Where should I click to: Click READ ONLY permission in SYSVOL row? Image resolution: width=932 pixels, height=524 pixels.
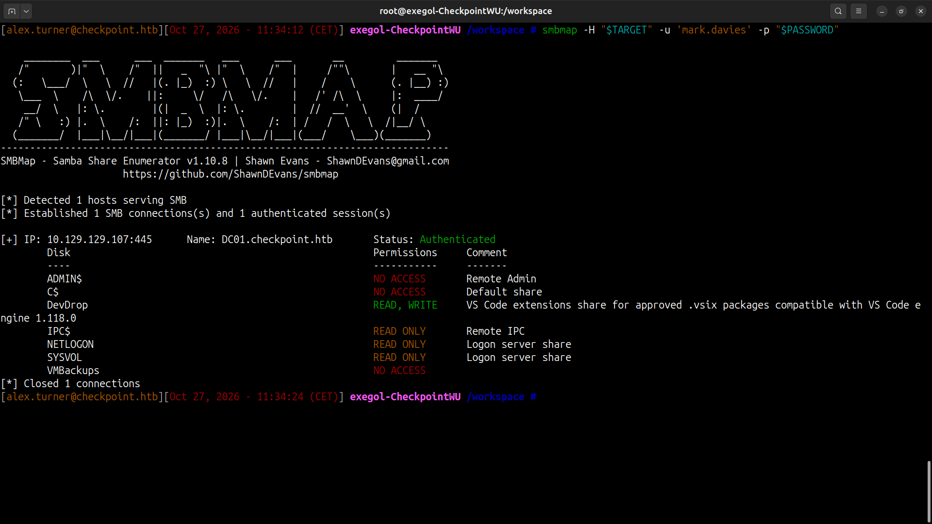click(x=399, y=358)
